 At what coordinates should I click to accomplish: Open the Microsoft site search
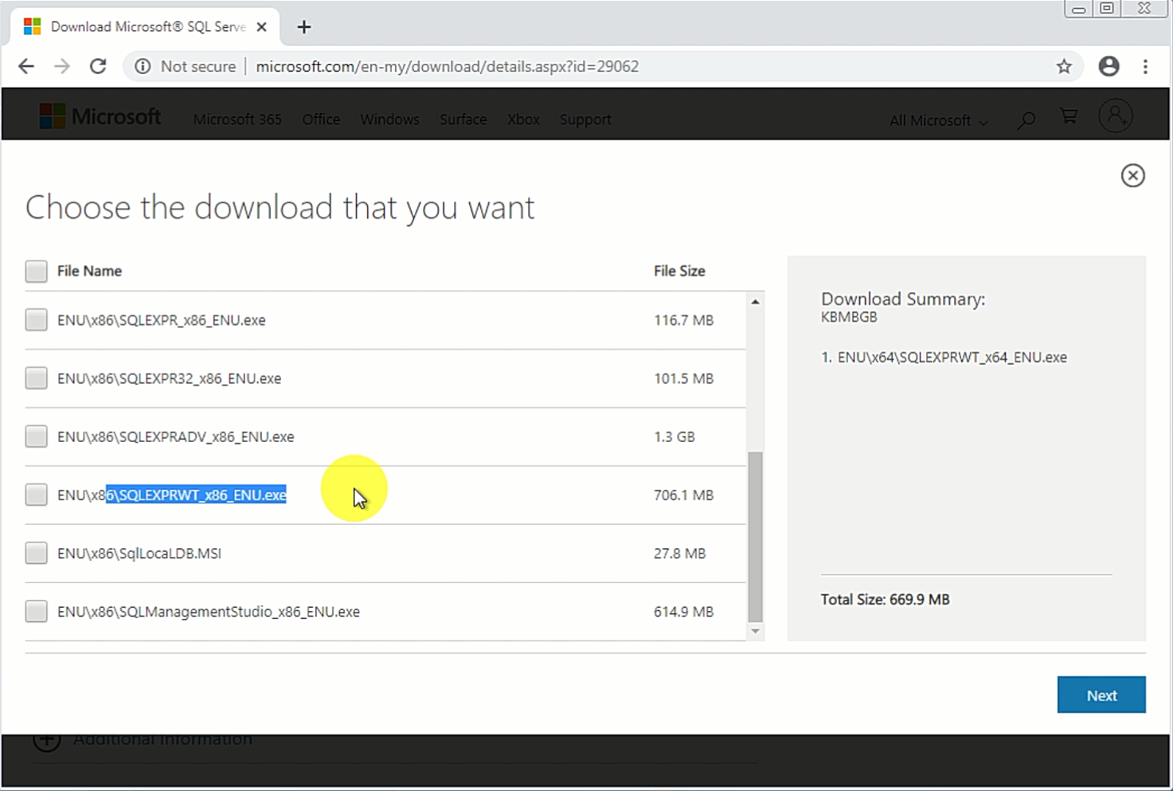[x=1026, y=119]
